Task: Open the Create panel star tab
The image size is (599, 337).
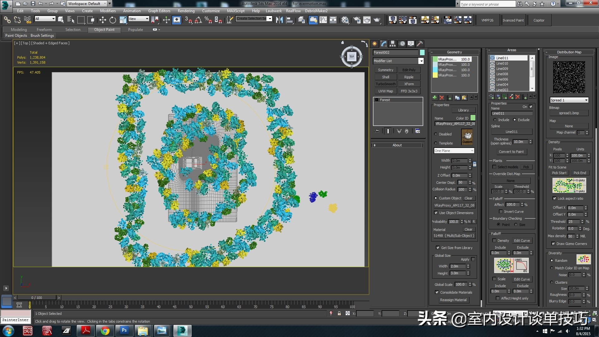Action: pyautogui.click(x=375, y=44)
